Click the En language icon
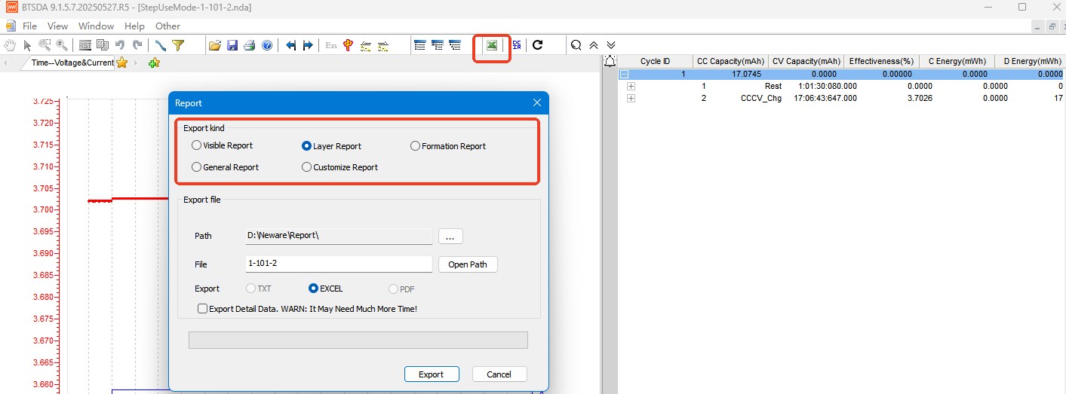Screen dimensions: 1066x394 click(x=331, y=45)
